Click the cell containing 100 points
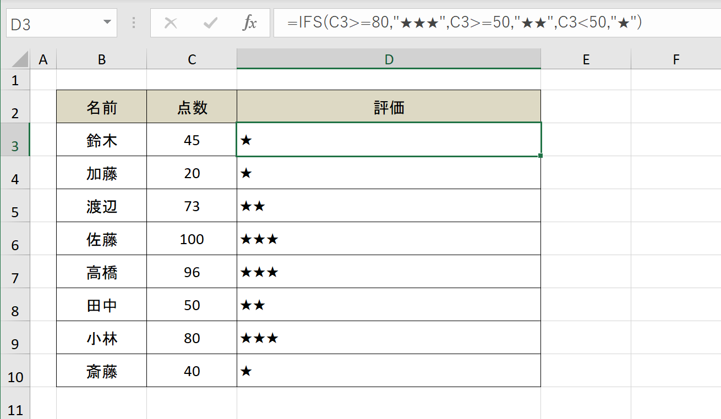The height and width of the screenshot is (419, 721). 192,239
